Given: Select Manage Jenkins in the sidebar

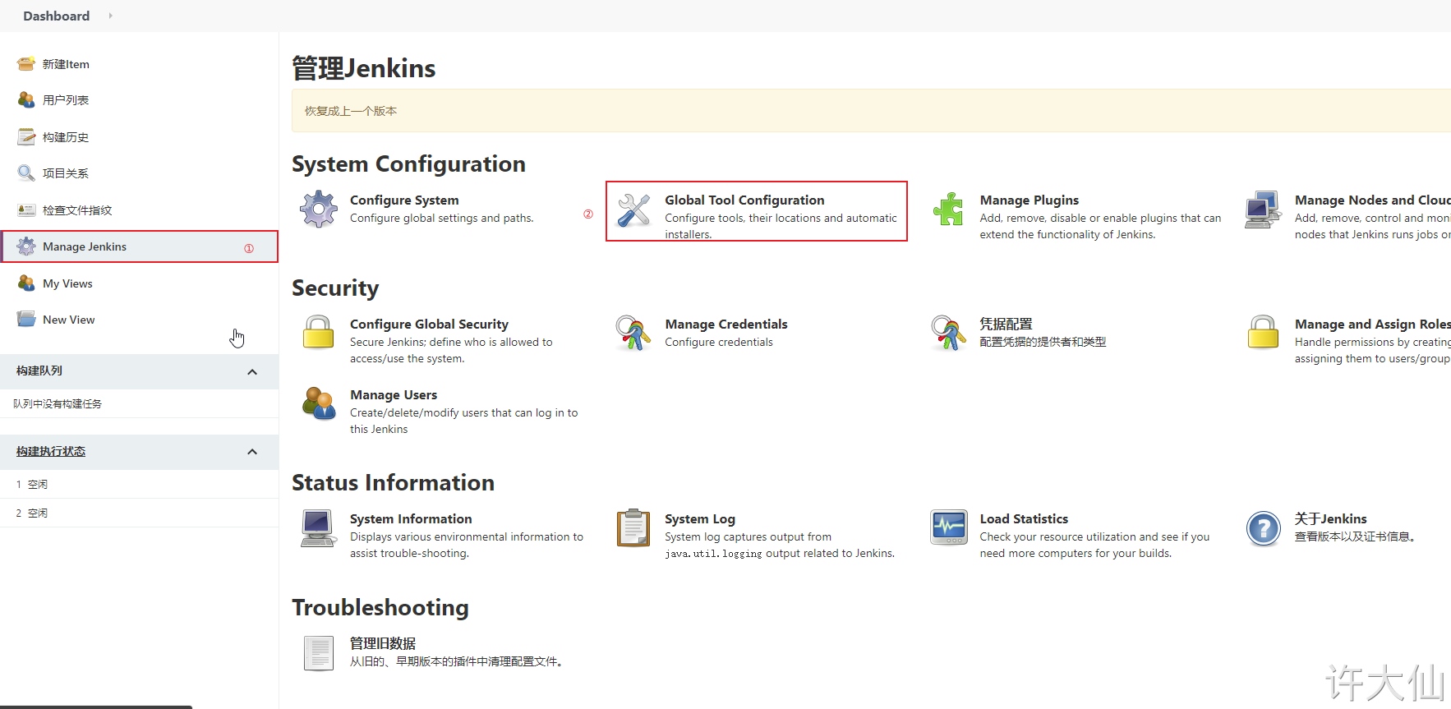Looking at the screenshot, I should tap(85, 246).
